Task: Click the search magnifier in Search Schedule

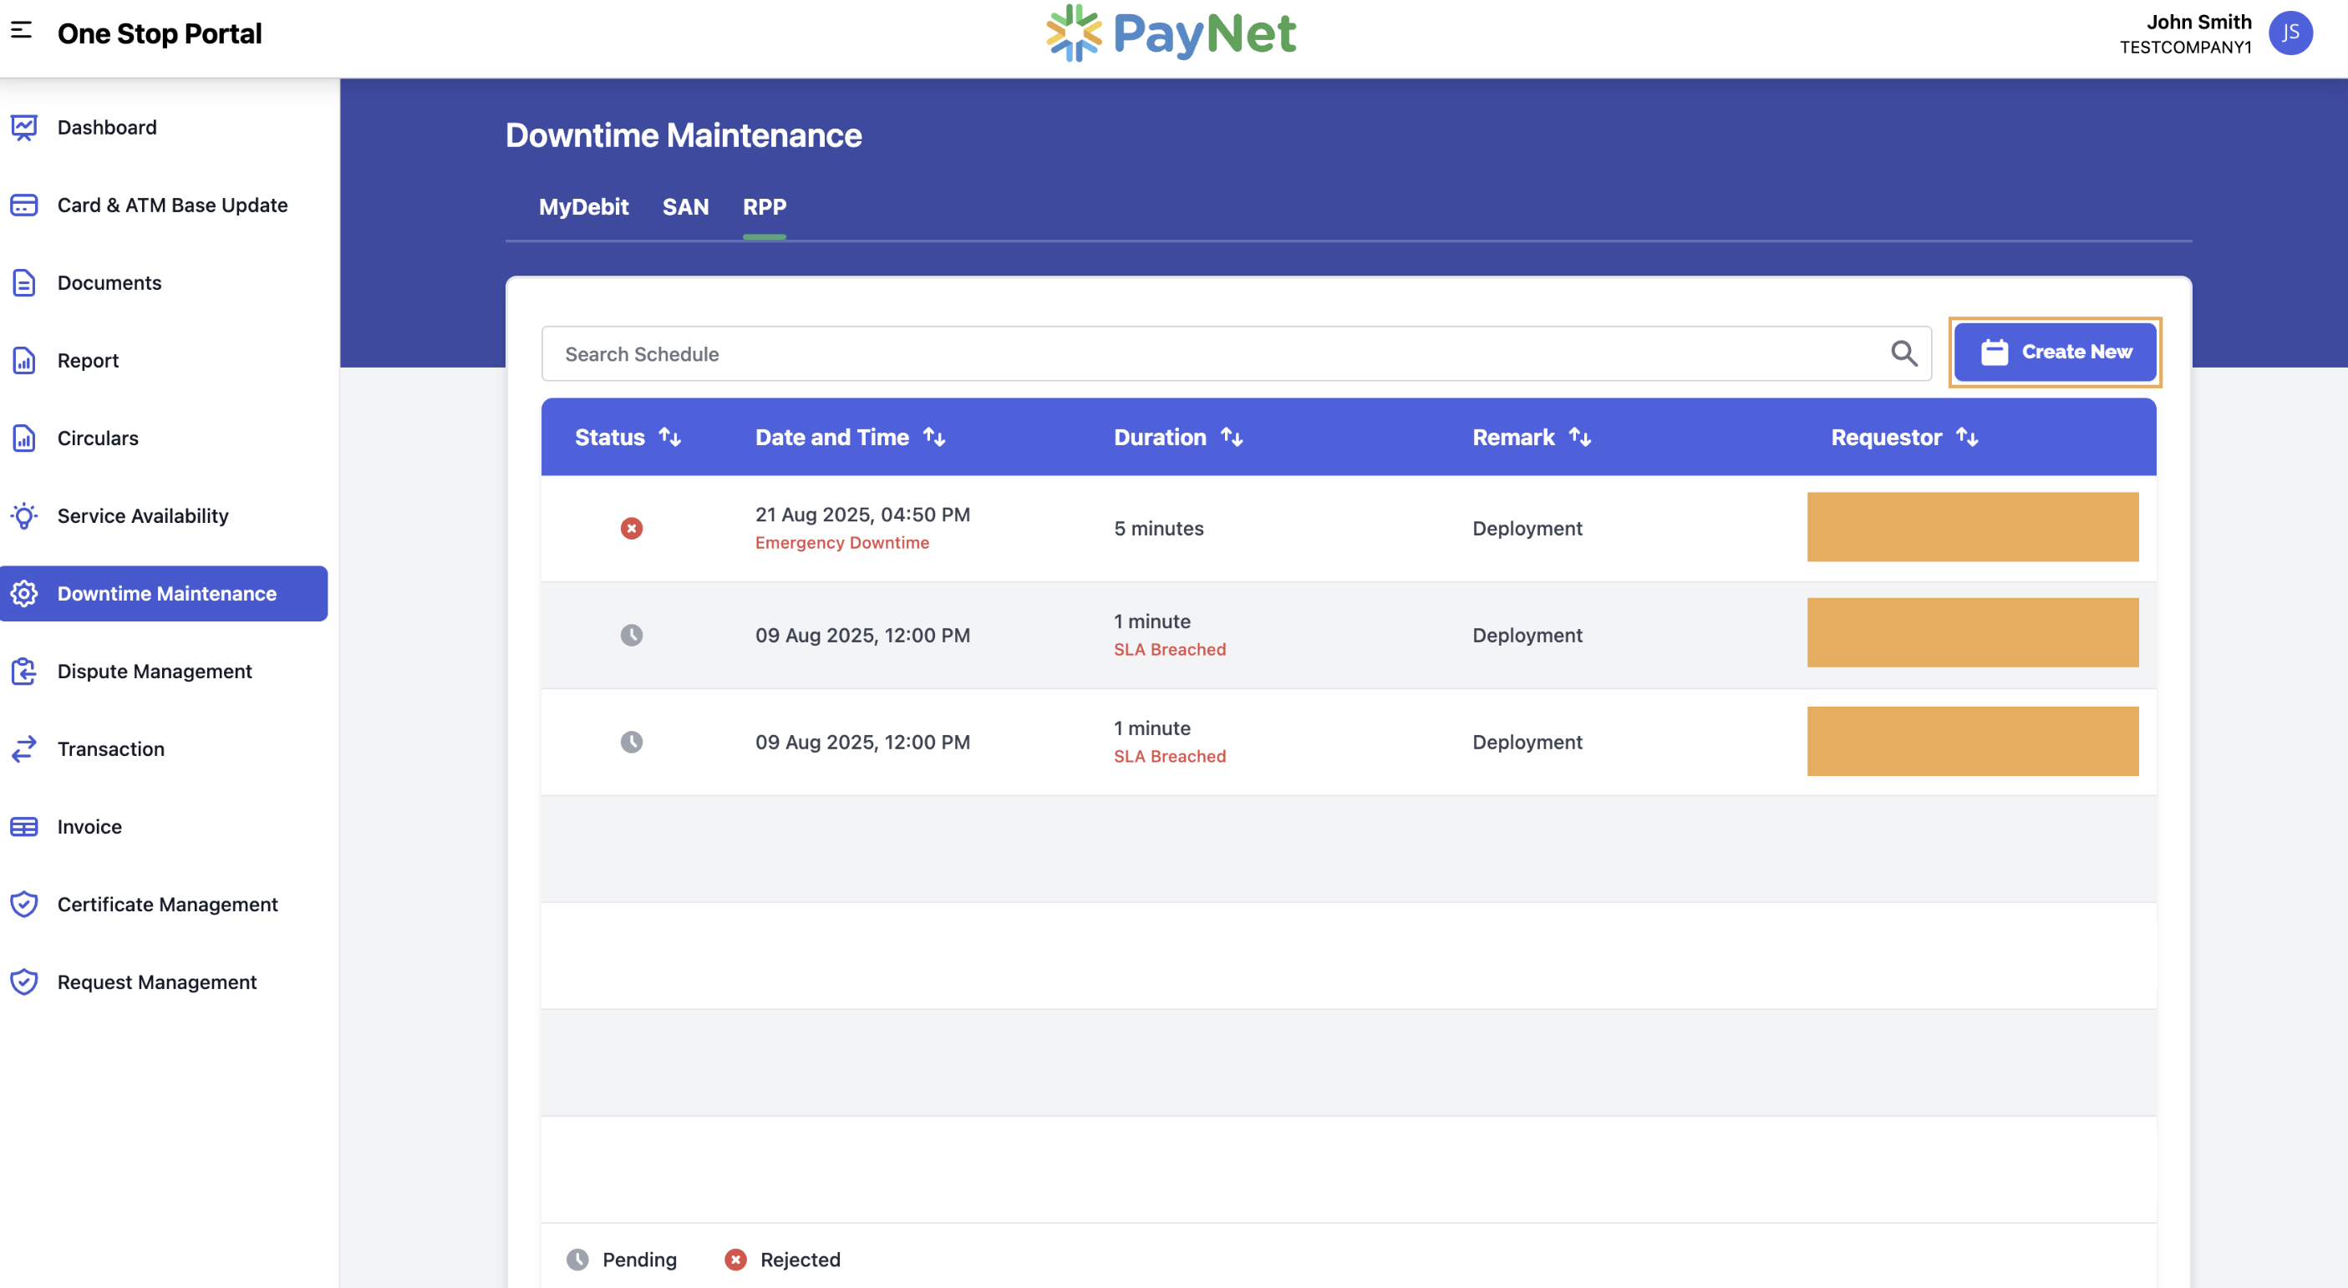Action: (x=1904, y=353)
